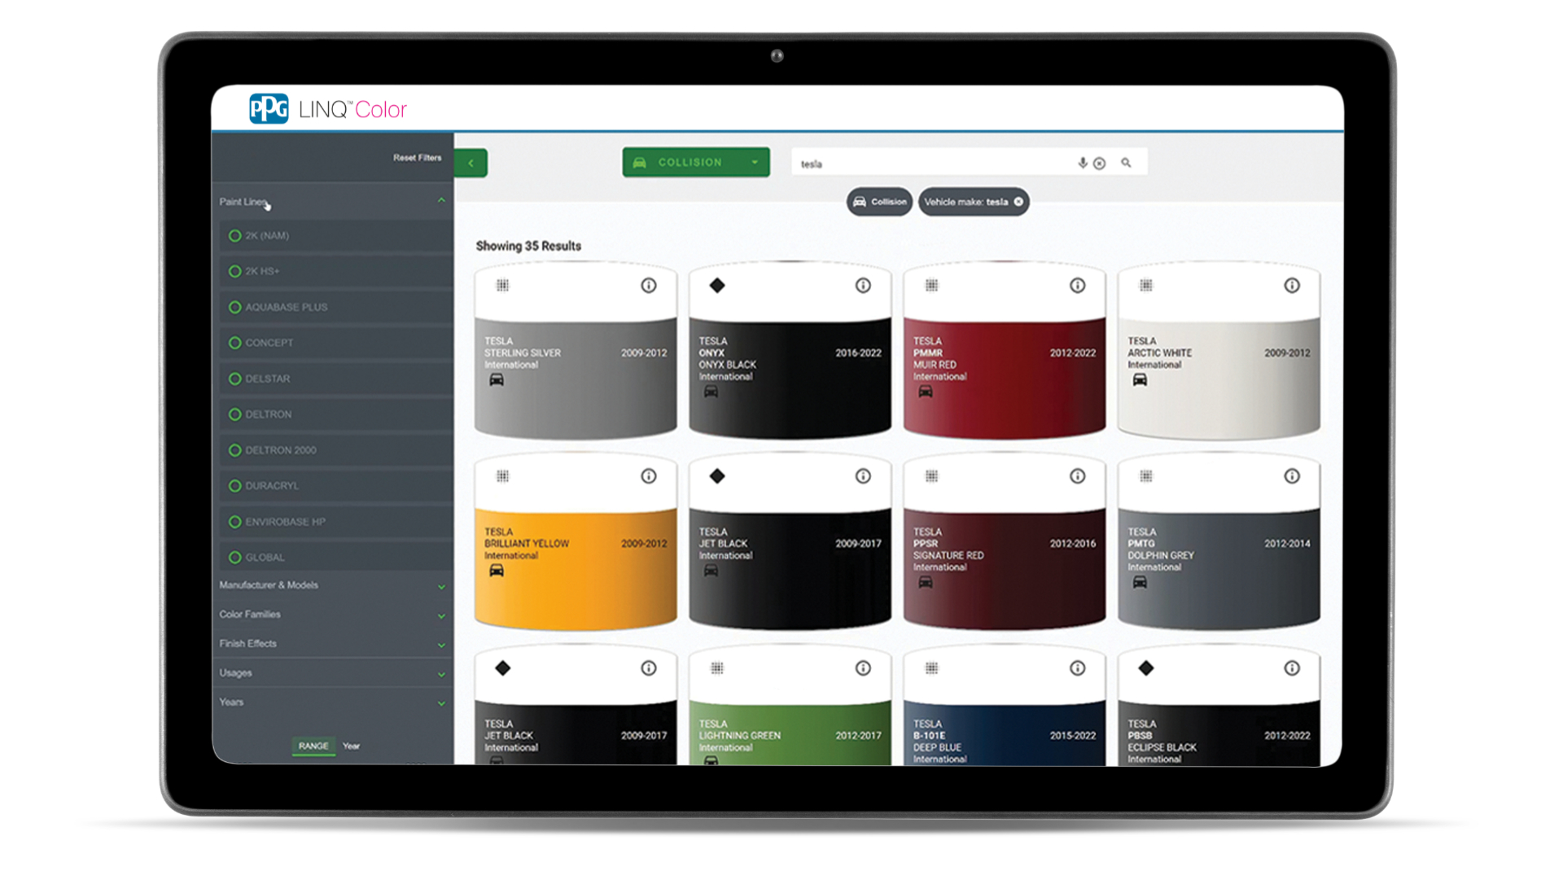Toggle the 2K (NAM) paint line checkbox
The image size is (1563, 880).
(236, 234)
